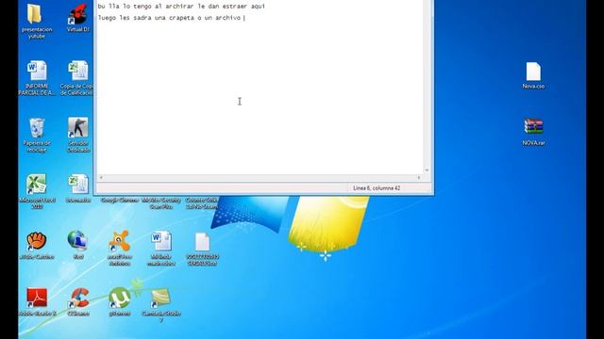604x339 pixels.
Task: Select the µTorrent shortcut icon
Action: (x=120, y=299)
